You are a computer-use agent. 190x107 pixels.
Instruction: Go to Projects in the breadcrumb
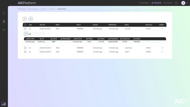coord(44,9)
